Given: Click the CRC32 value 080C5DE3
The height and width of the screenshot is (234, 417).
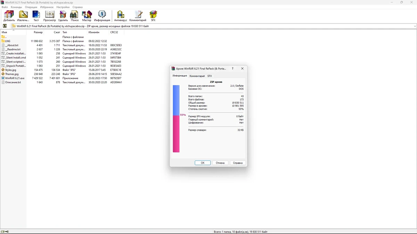Looking at the screenshot, I should coord(116,45).
